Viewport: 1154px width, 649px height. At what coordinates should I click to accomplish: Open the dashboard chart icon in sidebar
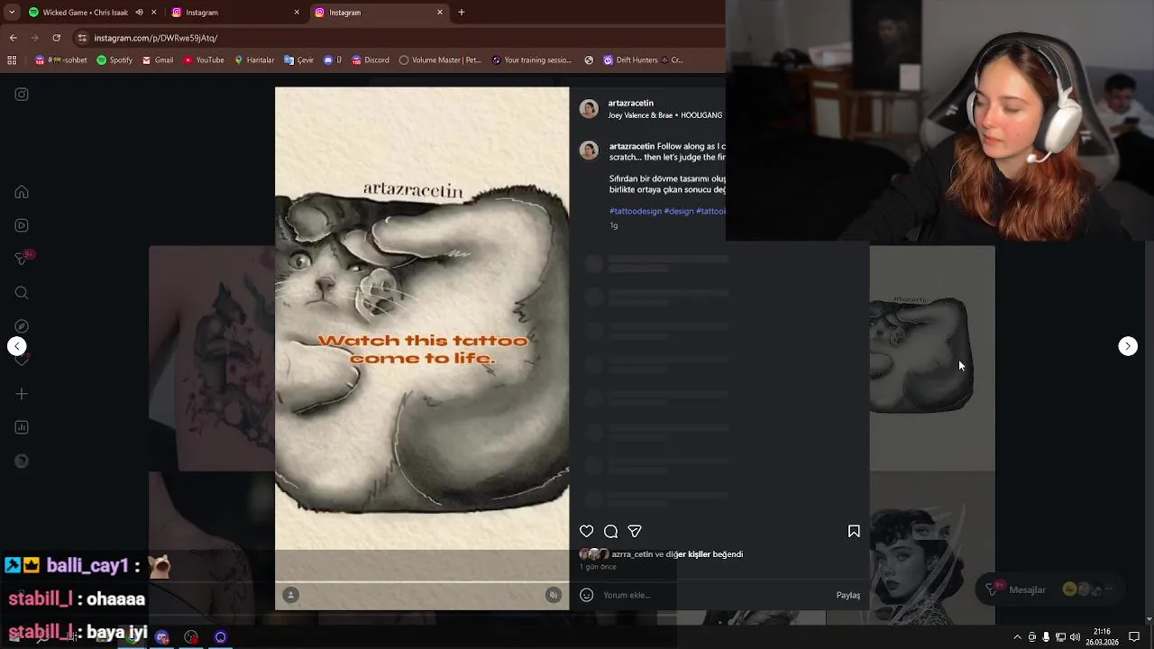pyautogui.click(x=22, y=427)
